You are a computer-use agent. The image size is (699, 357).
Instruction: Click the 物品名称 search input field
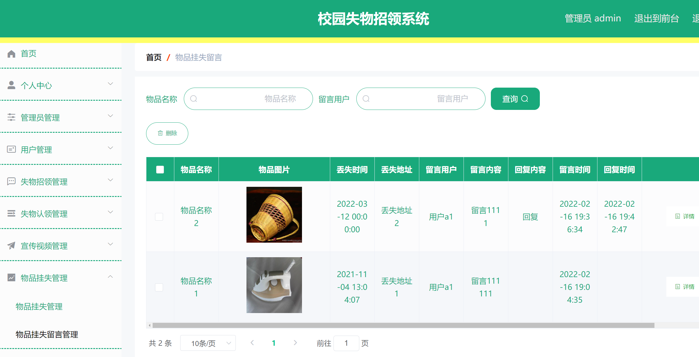(248, 99)
